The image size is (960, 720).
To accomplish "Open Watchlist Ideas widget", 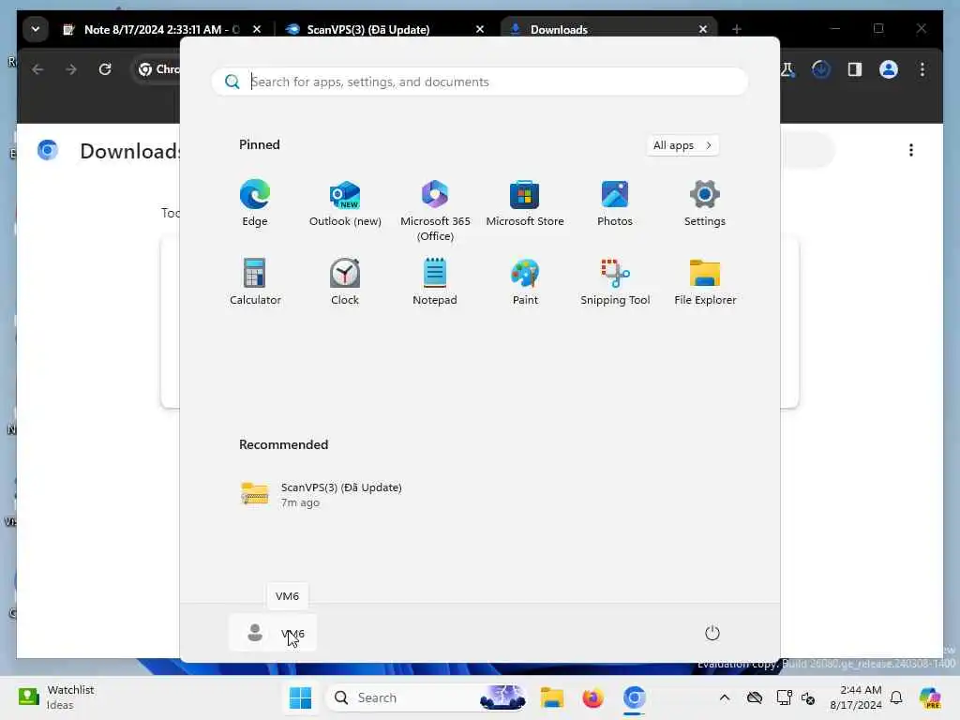I will tap(57, 697).
